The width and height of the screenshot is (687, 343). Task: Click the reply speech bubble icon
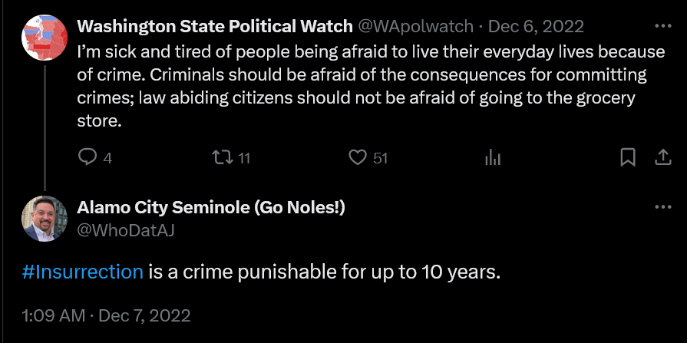point(88,158)
